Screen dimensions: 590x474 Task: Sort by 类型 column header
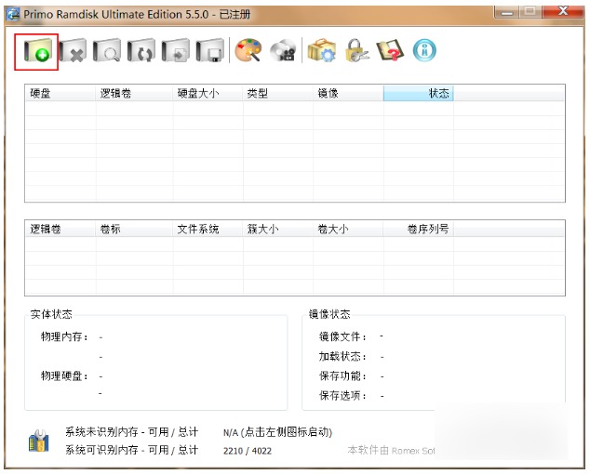(278, 93)
